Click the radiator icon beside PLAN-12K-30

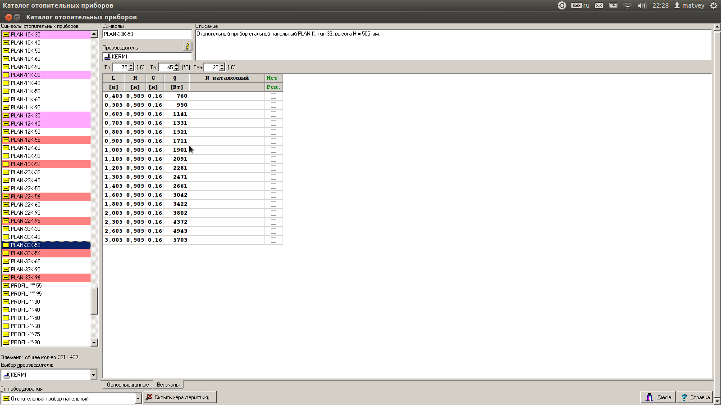[x=6, y=116]
